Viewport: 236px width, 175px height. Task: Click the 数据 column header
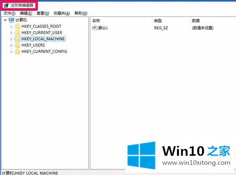click(x=196, y=21)
